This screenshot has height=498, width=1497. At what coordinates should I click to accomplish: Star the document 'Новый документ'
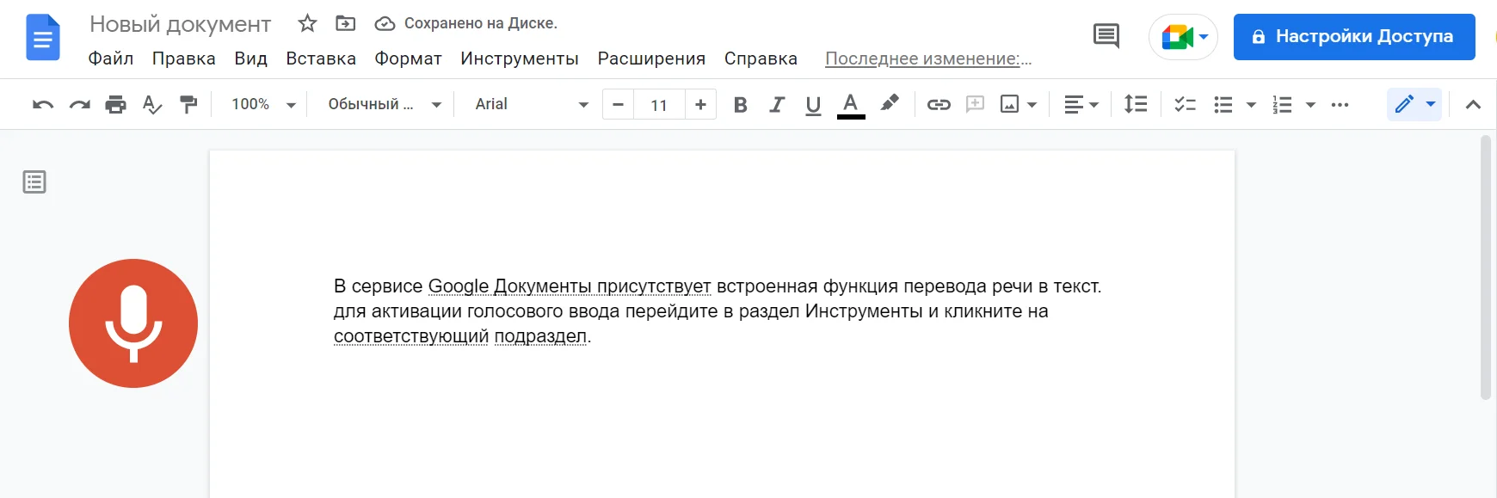coord(307,23)
